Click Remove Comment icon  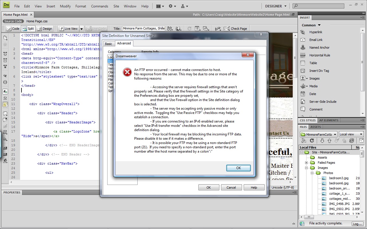point(5,120)
